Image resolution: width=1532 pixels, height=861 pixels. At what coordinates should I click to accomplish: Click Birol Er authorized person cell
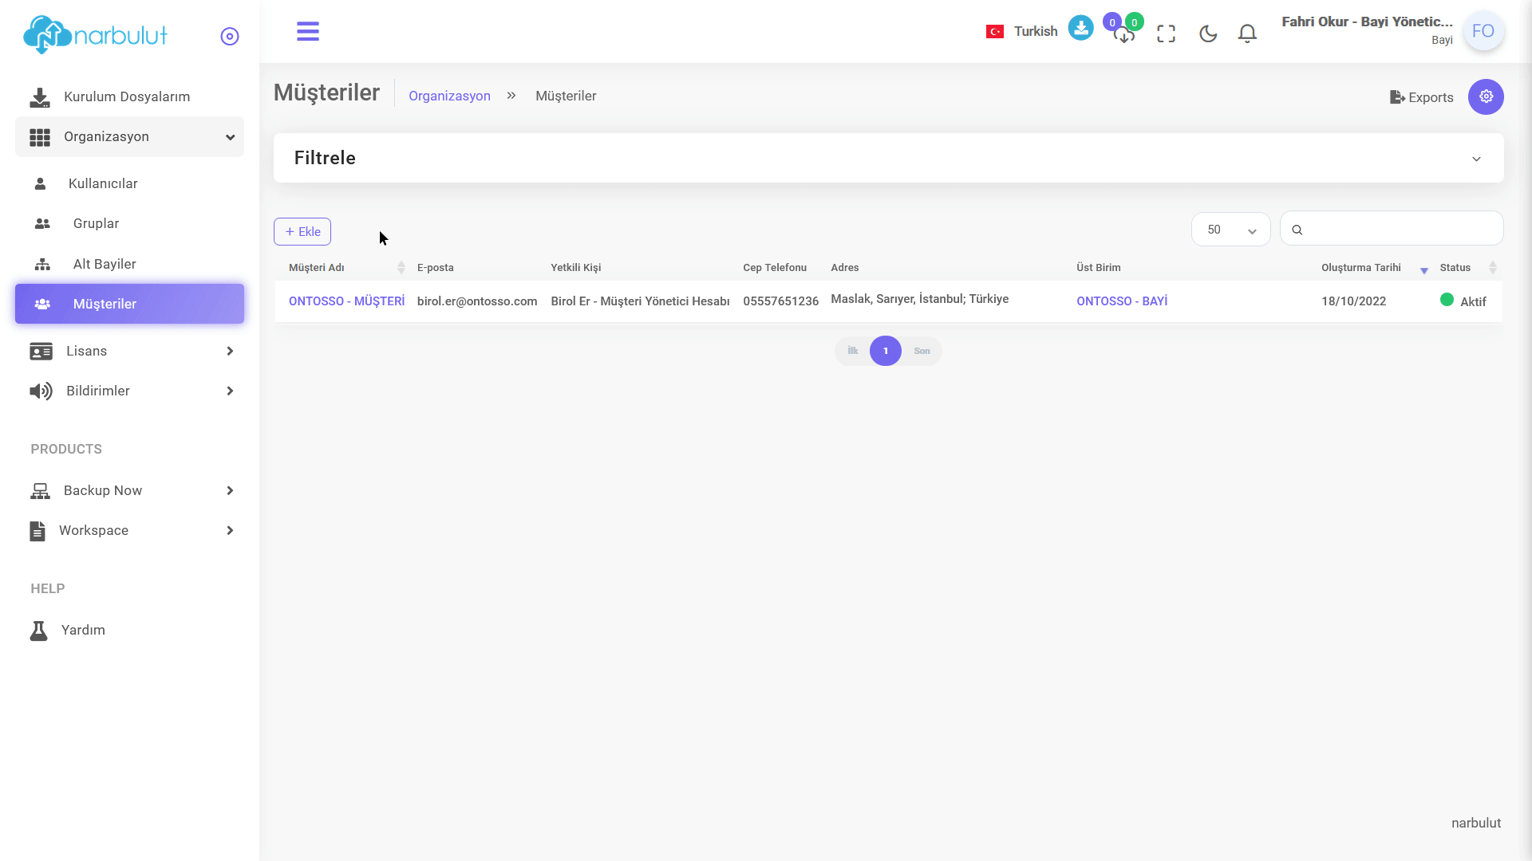point(640,301)
